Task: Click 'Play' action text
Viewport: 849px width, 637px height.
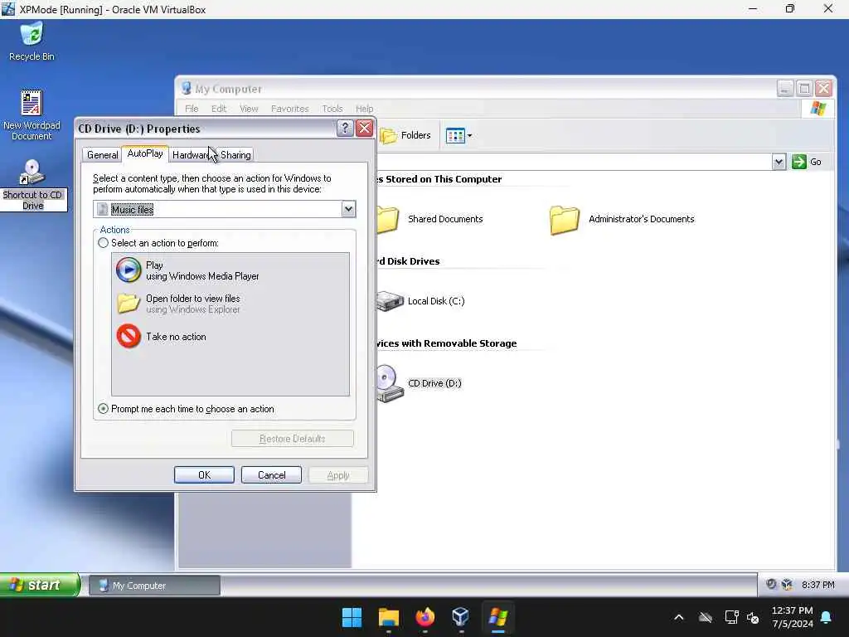Action: [154, 265]
